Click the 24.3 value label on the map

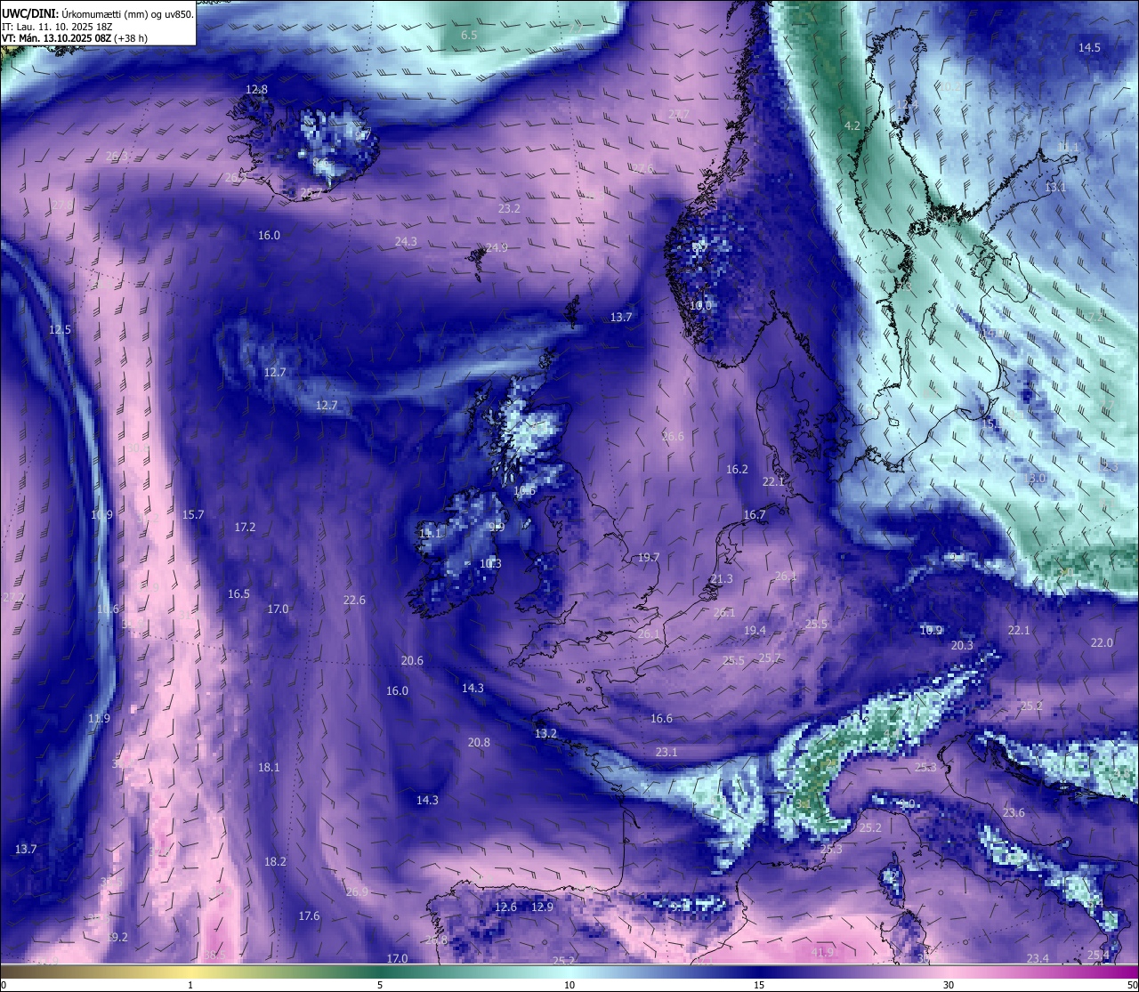pyautogui.click(x=406, y=241)
